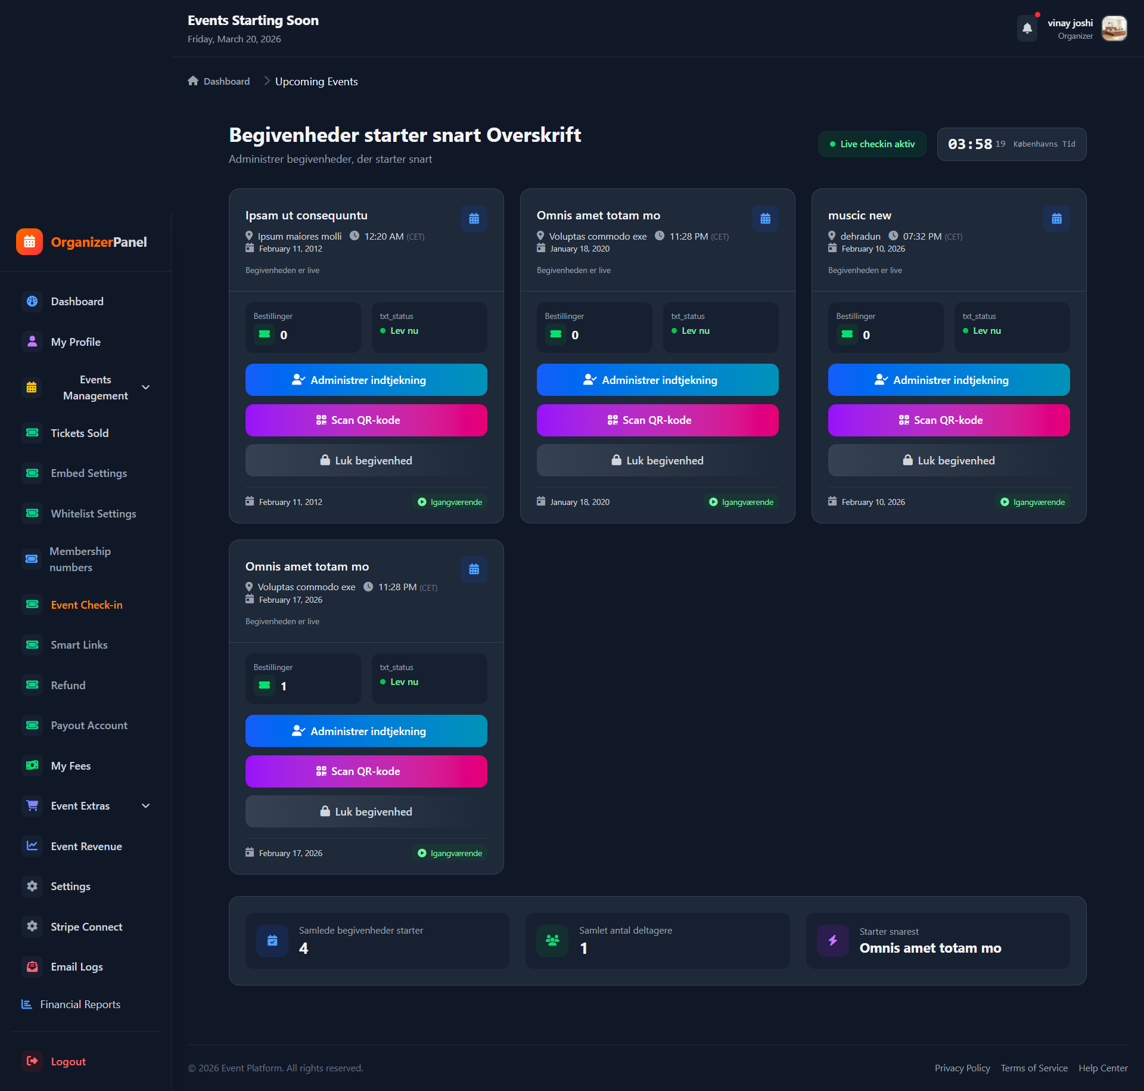The height and width of the screenshot is (1091, 1144).
Task: Click Events Management calendar icon
Action: pos(32,388)
